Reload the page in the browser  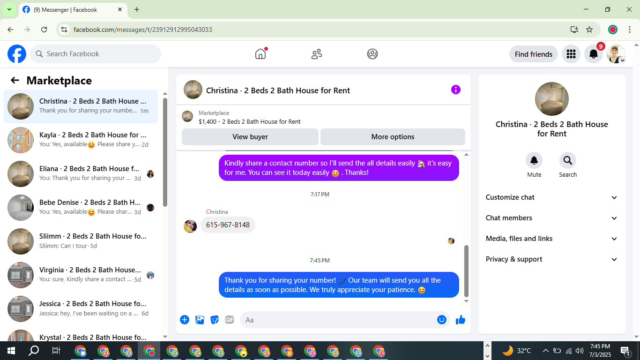pos(44,30)
